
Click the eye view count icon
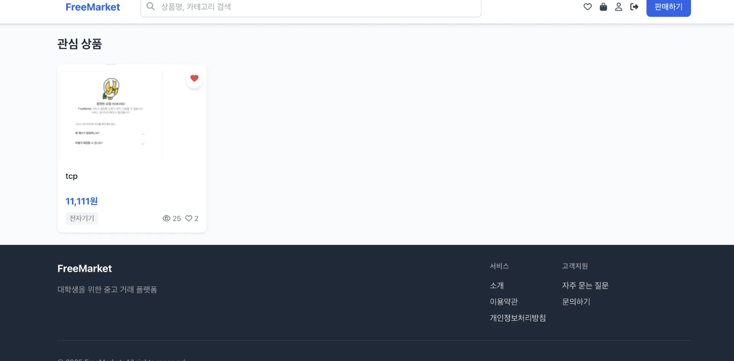point(167,219)
